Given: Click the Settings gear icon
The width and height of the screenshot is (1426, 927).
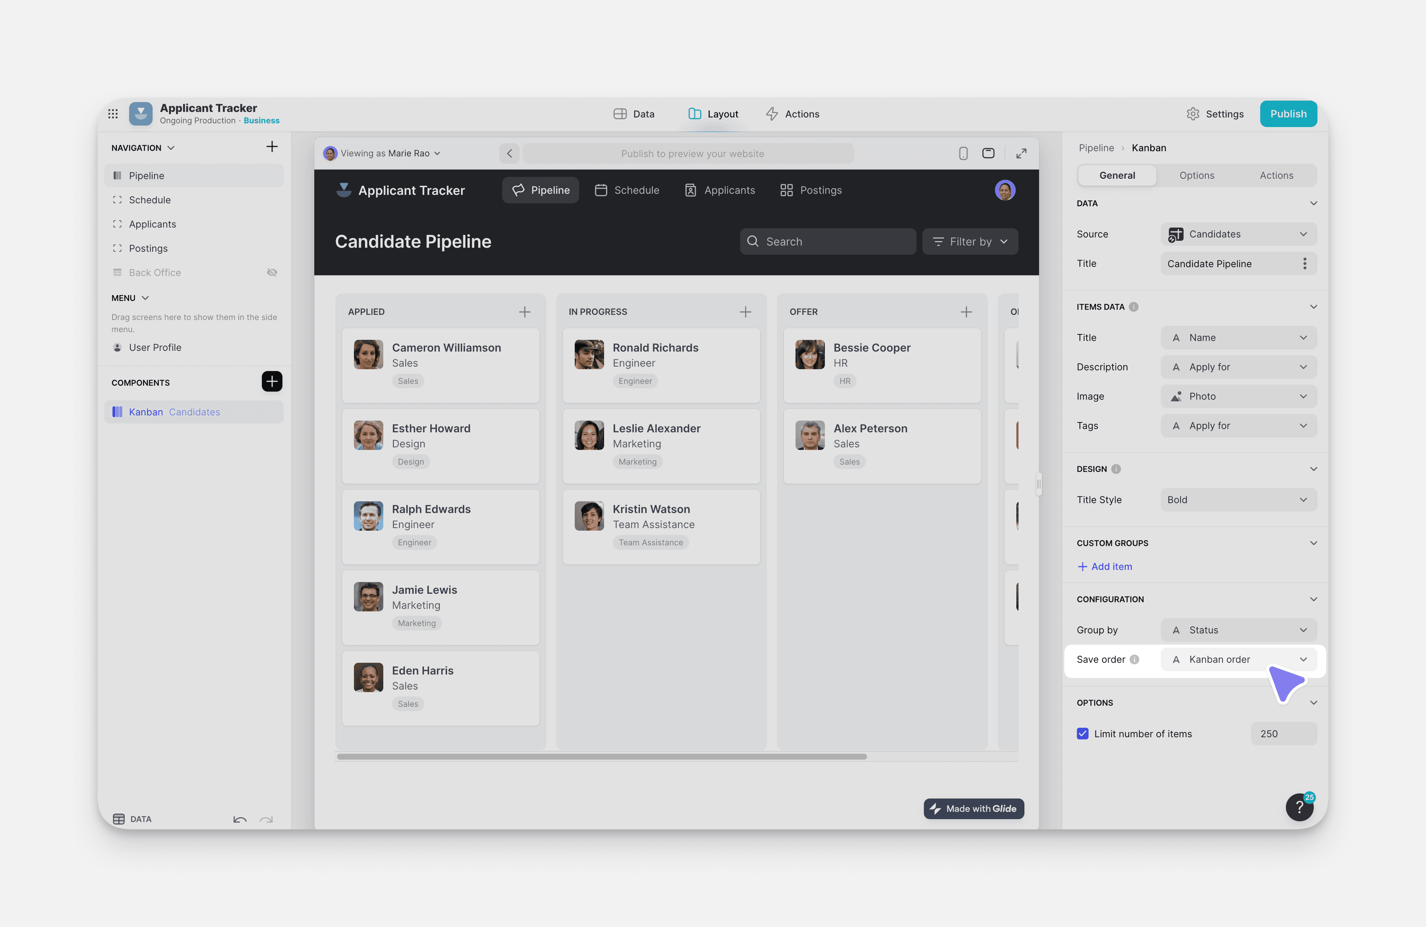Looking at the screenshot, I should [x=1193, y=114].
